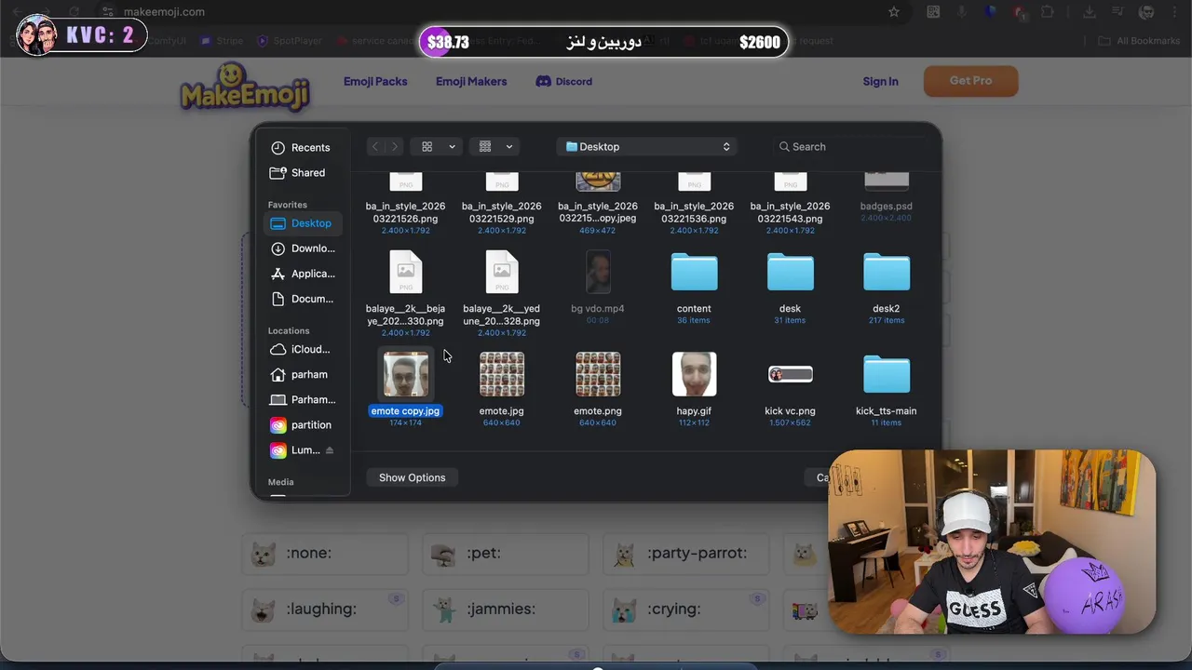Select the badges.psd file name
Viewport: 1192px width, 670px height.
(886, 207)
